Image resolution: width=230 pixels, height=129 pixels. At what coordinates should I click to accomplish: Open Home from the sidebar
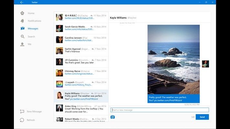pos(27,13)
